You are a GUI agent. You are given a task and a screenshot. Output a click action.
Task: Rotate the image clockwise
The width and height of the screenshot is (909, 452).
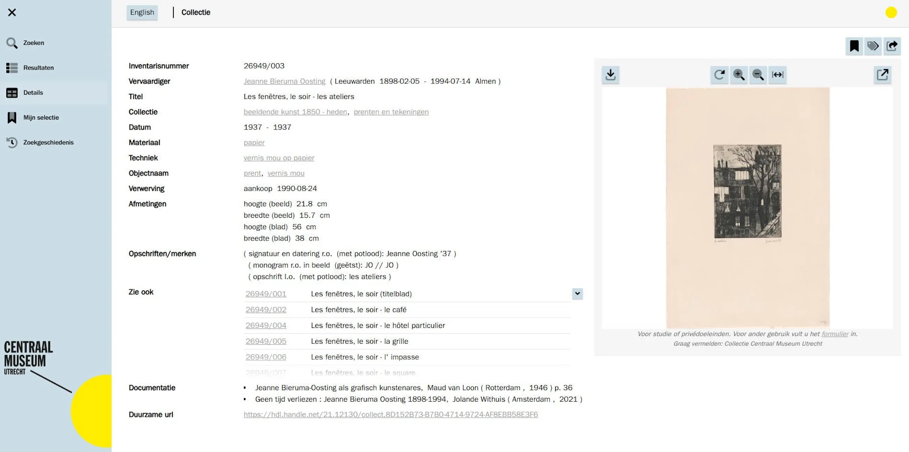point(719,74)
